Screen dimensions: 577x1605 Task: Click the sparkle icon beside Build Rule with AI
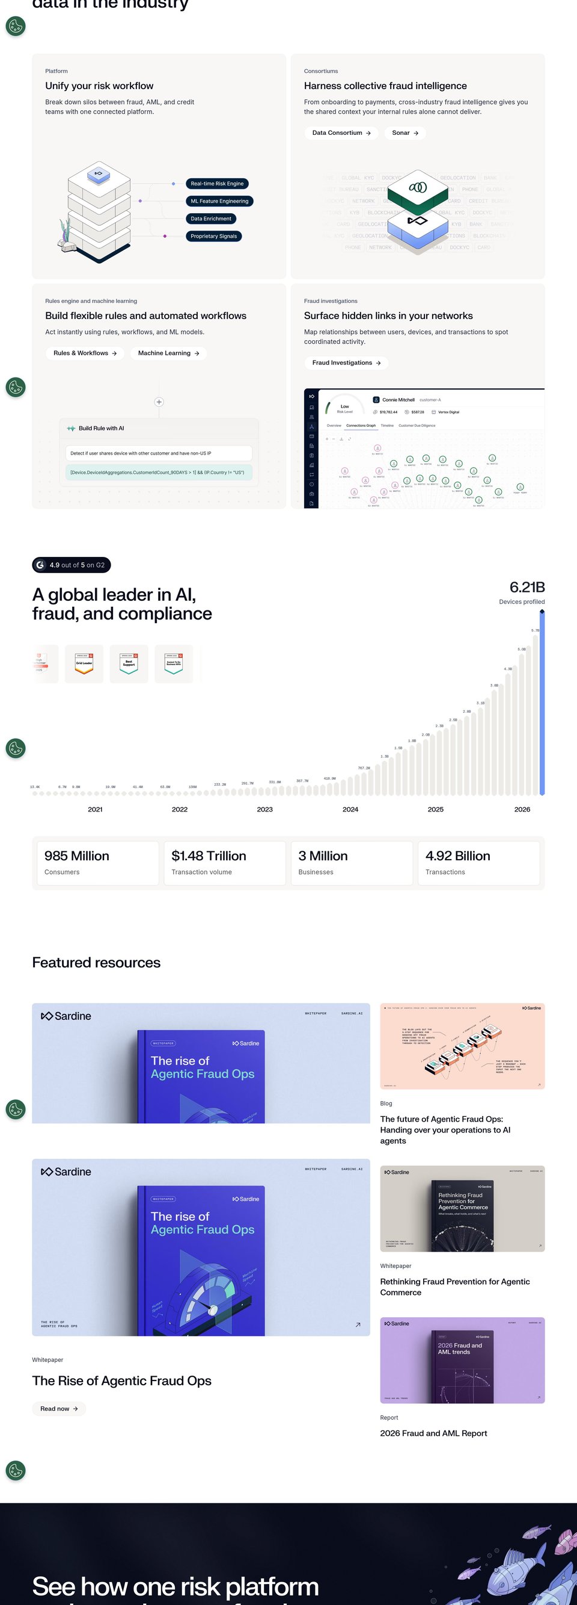pos(72,429)
